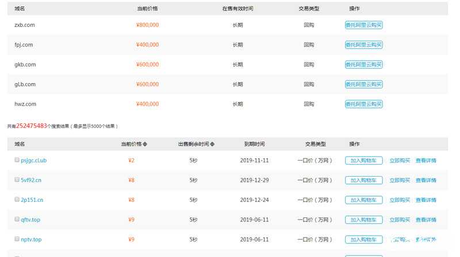The height and width of the screenshot is (257, 460).
Task: Choose 委托阿里云购买 for gkb.com
Action: click(363, 65)
